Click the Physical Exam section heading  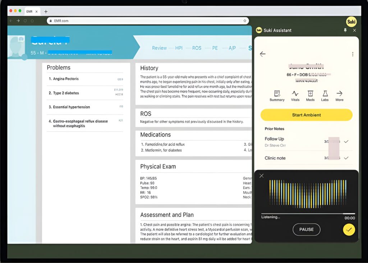[158, 167]
